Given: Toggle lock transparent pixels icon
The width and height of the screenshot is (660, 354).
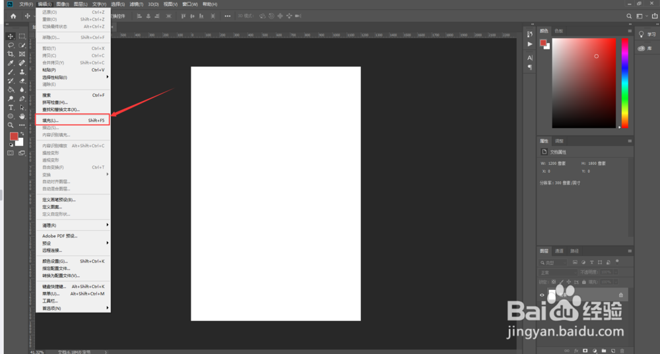Looking at the screenshot, I should tap(554, 281).
